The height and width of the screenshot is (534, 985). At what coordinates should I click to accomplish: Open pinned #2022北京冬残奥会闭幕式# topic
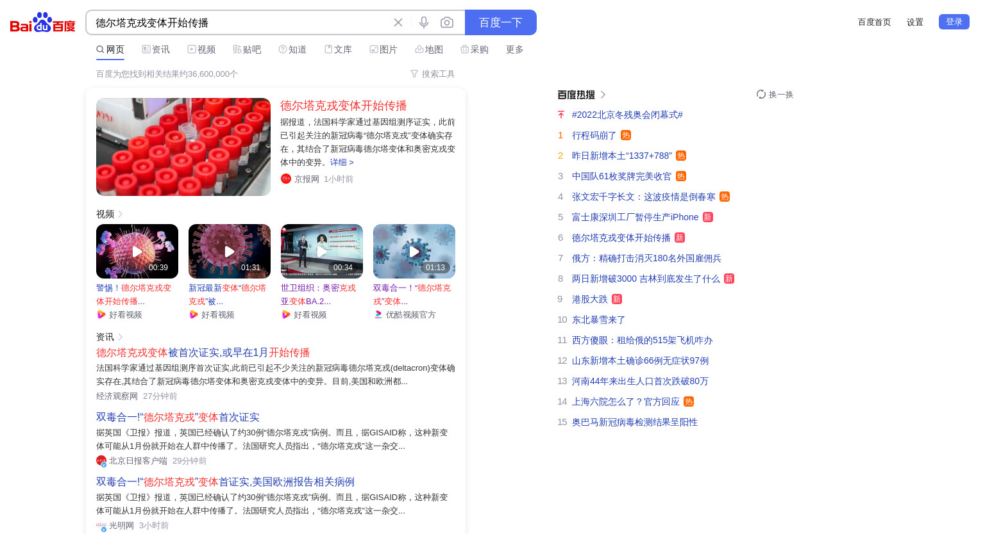point(627,115)
